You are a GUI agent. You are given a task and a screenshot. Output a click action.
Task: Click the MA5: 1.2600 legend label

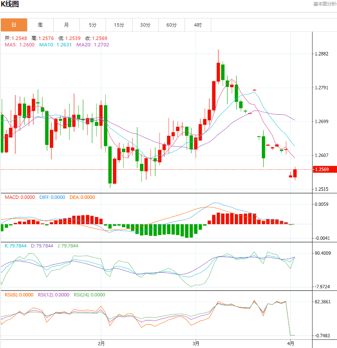coord(20,45)
